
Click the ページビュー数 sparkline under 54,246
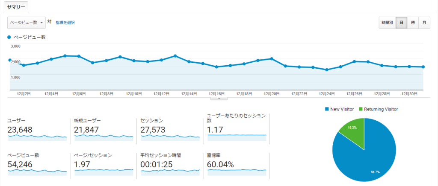[x=38, y=173]
